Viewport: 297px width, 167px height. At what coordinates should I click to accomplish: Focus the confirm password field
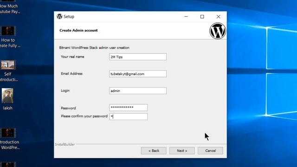pos(129,116)
